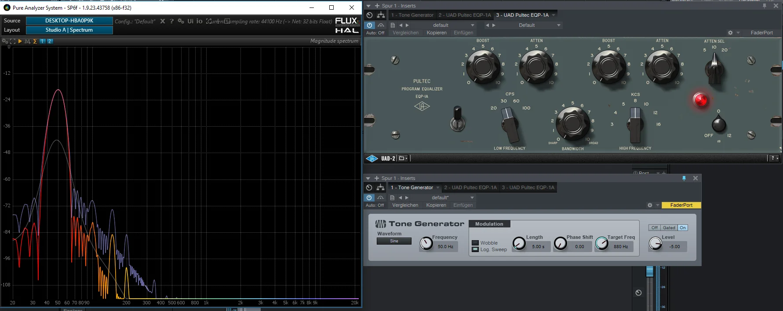Viewport: 783px width, 311px height.
Task: Click the FaderPort button in Tone Generator window
Action: 681,205
